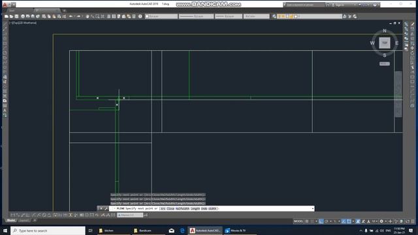Open the ByLayer color control dropdown
418x235 pixels.
coord(161,16)
